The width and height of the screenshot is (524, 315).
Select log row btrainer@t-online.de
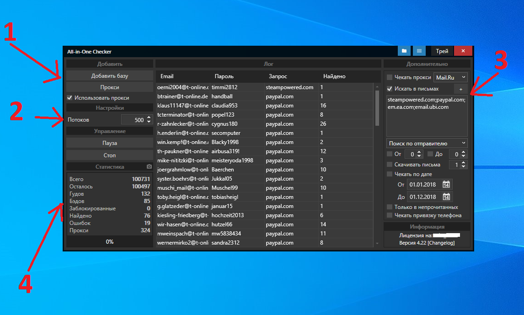264,96
